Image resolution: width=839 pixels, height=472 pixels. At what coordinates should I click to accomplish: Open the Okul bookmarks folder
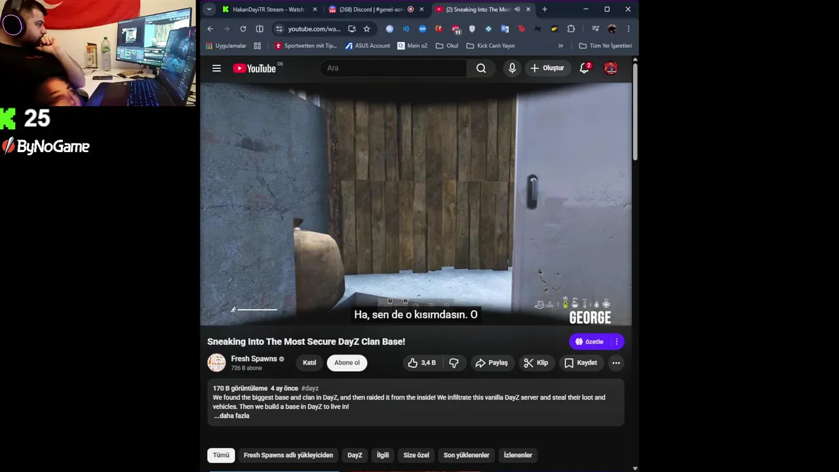coord(447,46)
